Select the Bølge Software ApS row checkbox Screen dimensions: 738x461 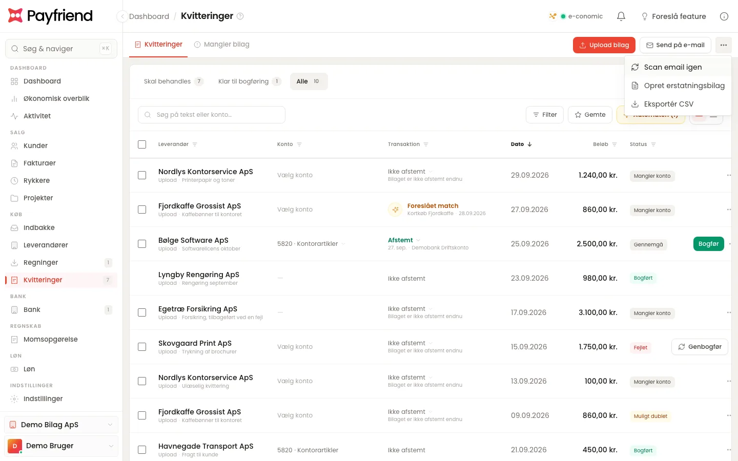pyautogui.click(x=142, y=244)
